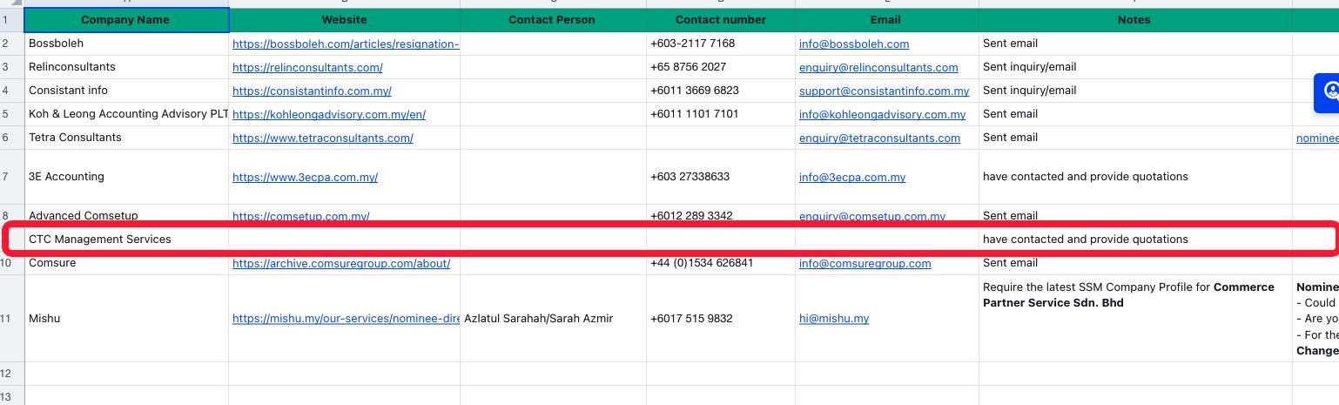Image resolution: width=1339 pixels, height=405 pixels.
Task: Select the Comsure company cell
Action: 126,263
